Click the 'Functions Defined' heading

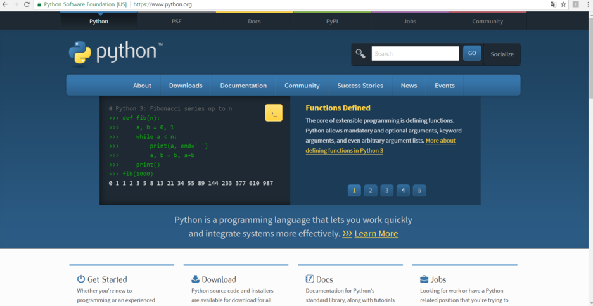(x=338, y=108)
